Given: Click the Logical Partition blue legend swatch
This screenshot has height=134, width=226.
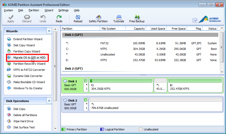Looking at the screenshot, I should (x=102, y=129).
